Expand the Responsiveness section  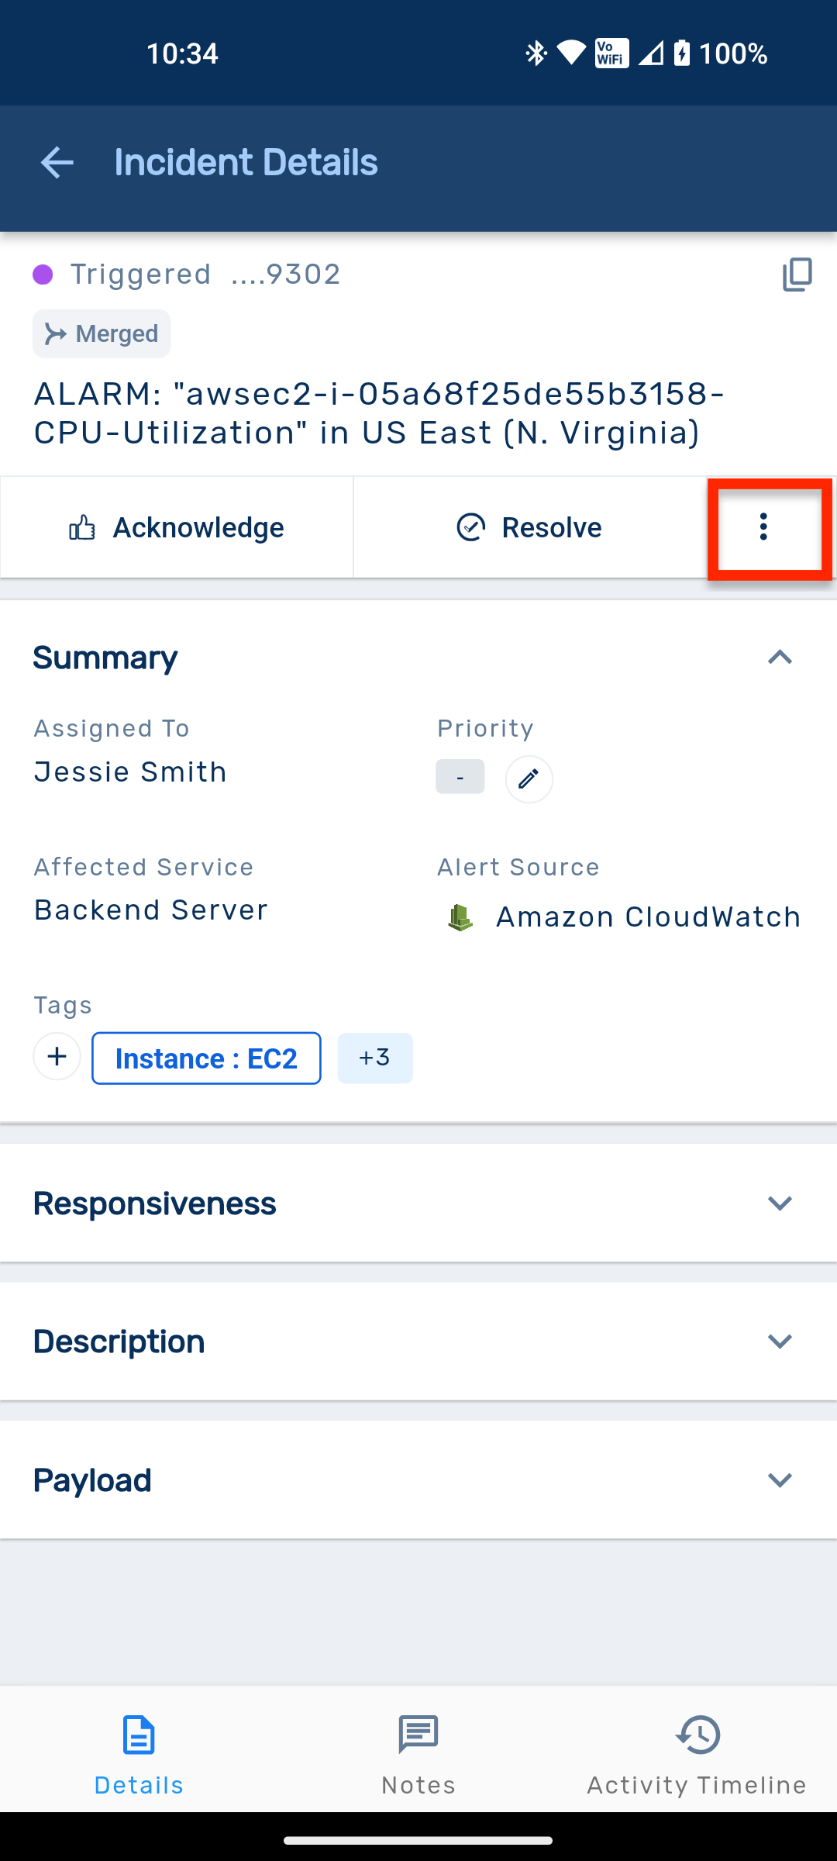pos(780,1203)
